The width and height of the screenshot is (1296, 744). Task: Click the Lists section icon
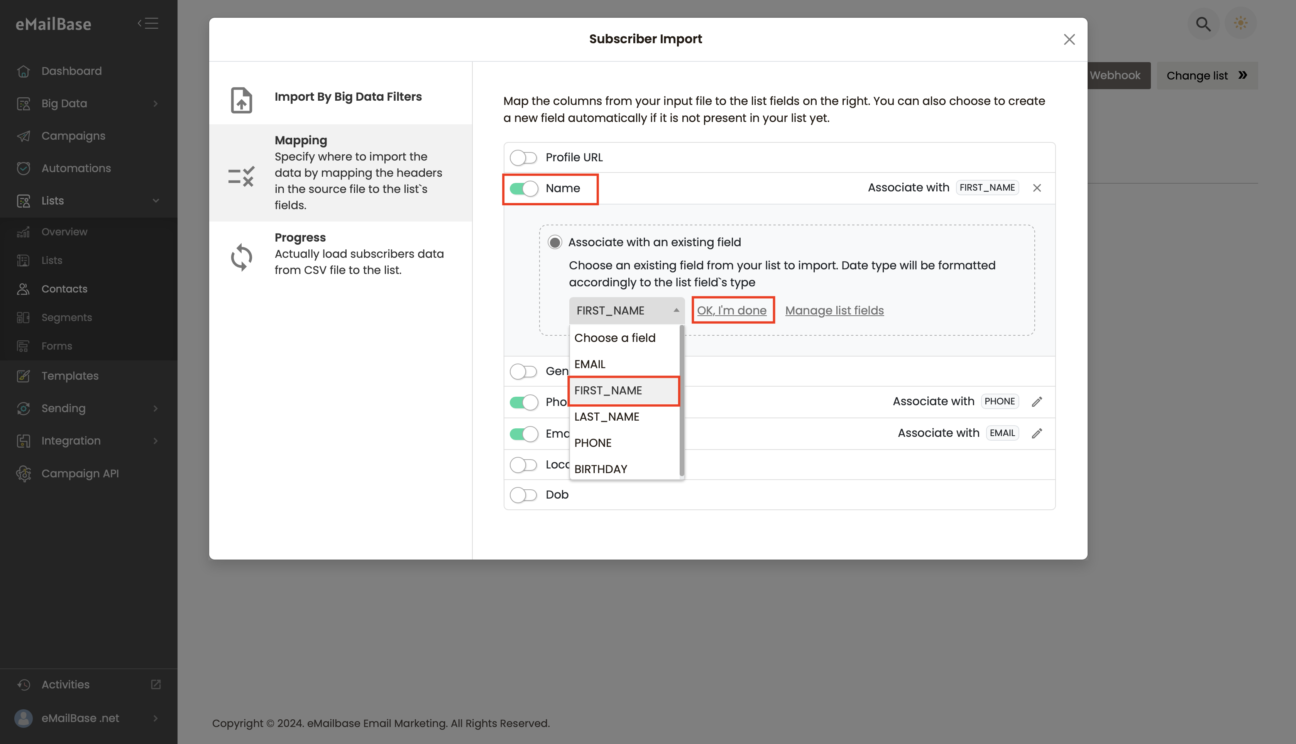[24, 201]
